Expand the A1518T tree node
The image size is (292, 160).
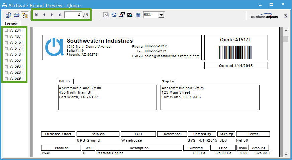coord(6,54)
